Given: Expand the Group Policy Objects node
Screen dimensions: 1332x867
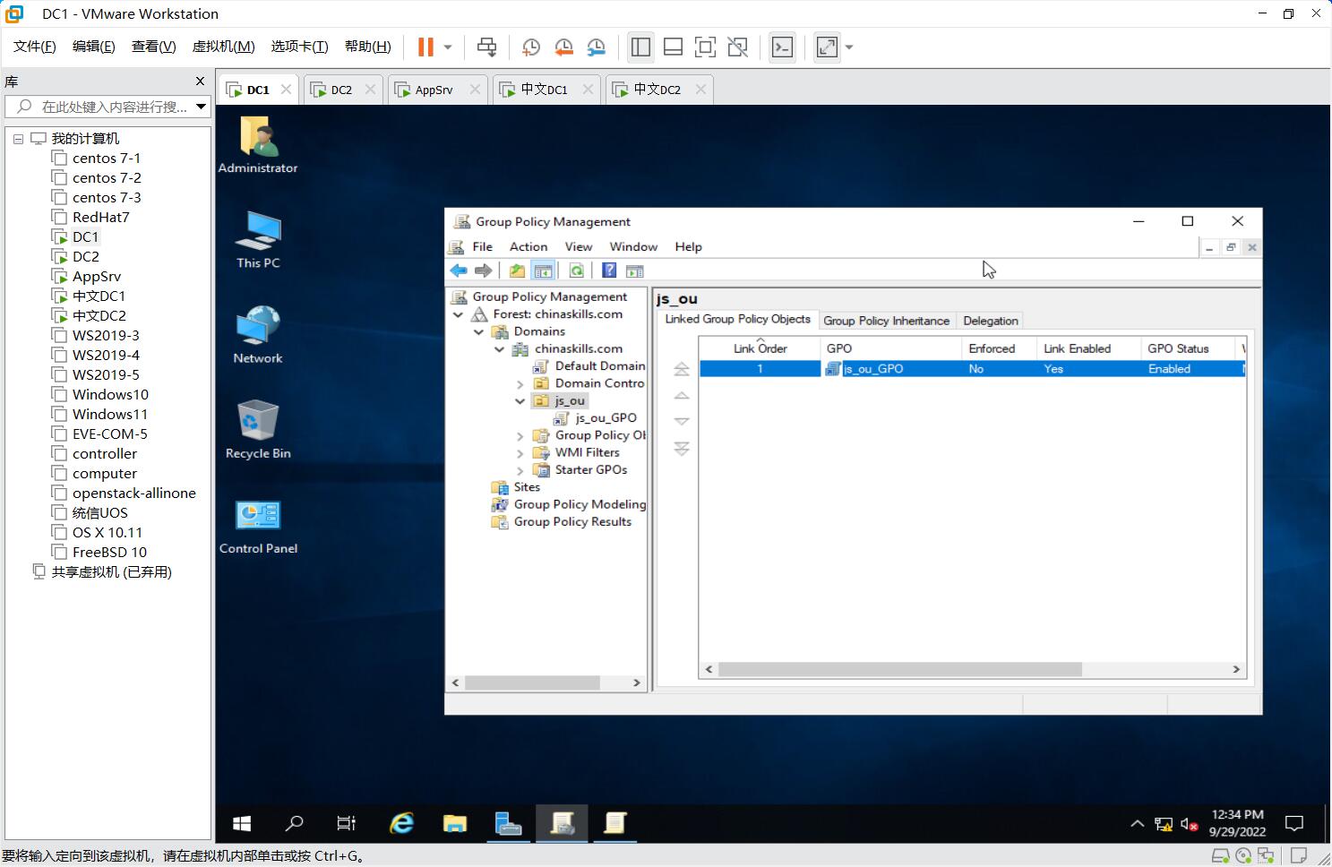Looking at the screenshot, I should [x=520, y=435].
